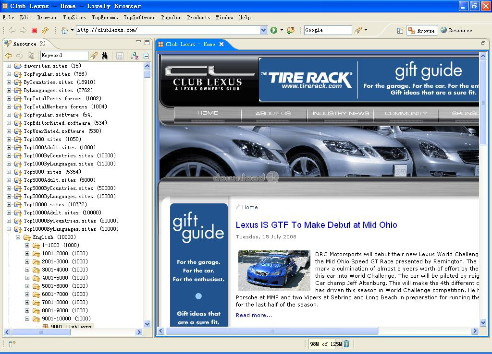Run garbage collector trash icon in status bar

click(x=346, y=344)
